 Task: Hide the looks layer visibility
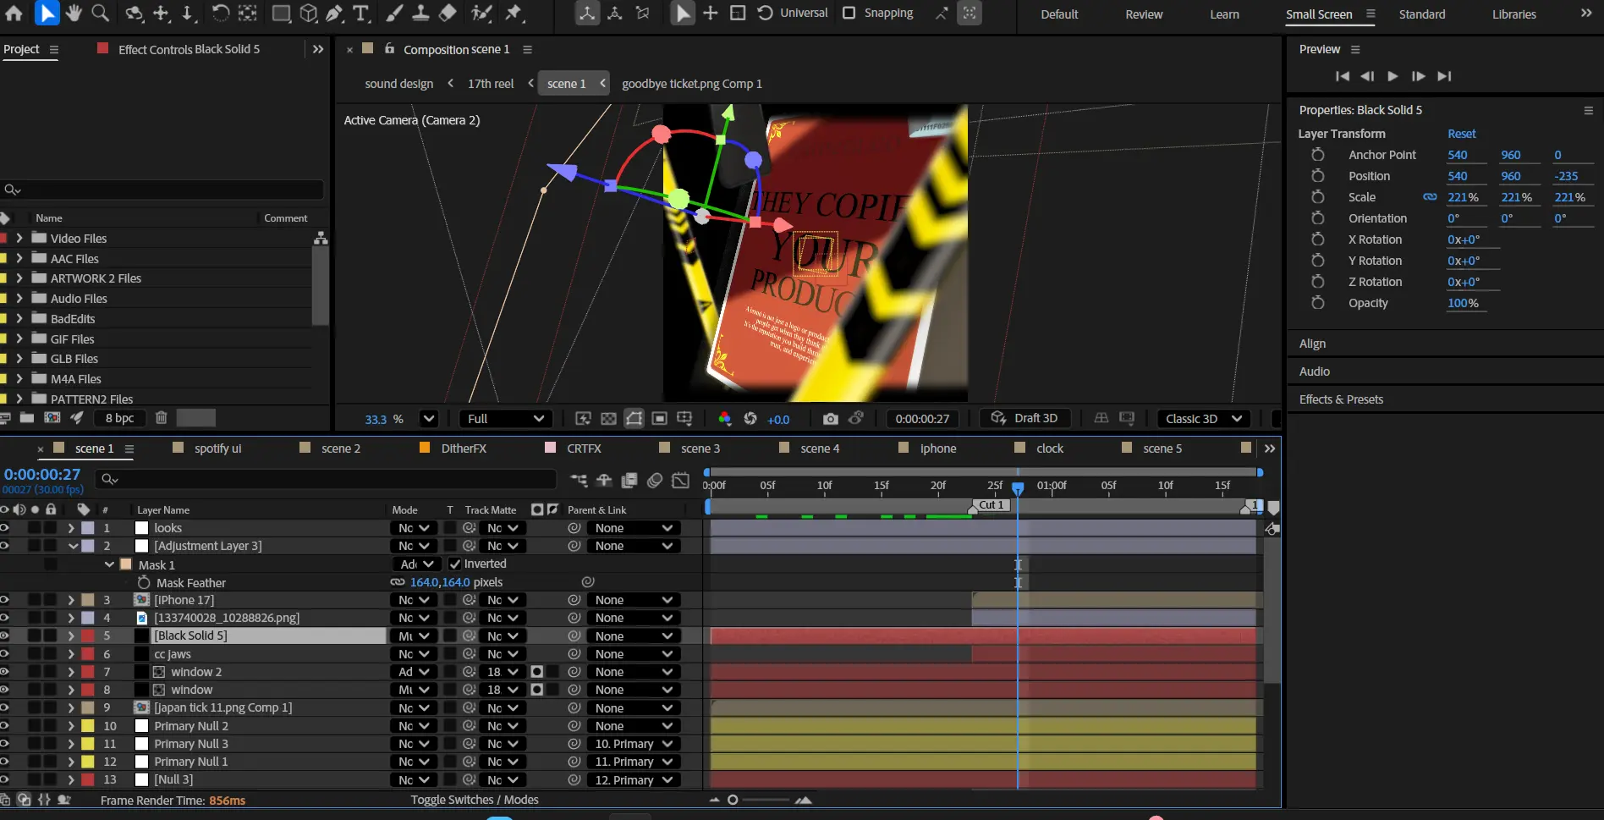point(5,528)
